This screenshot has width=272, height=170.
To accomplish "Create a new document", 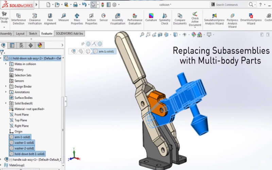I will (x=48, y=5).
